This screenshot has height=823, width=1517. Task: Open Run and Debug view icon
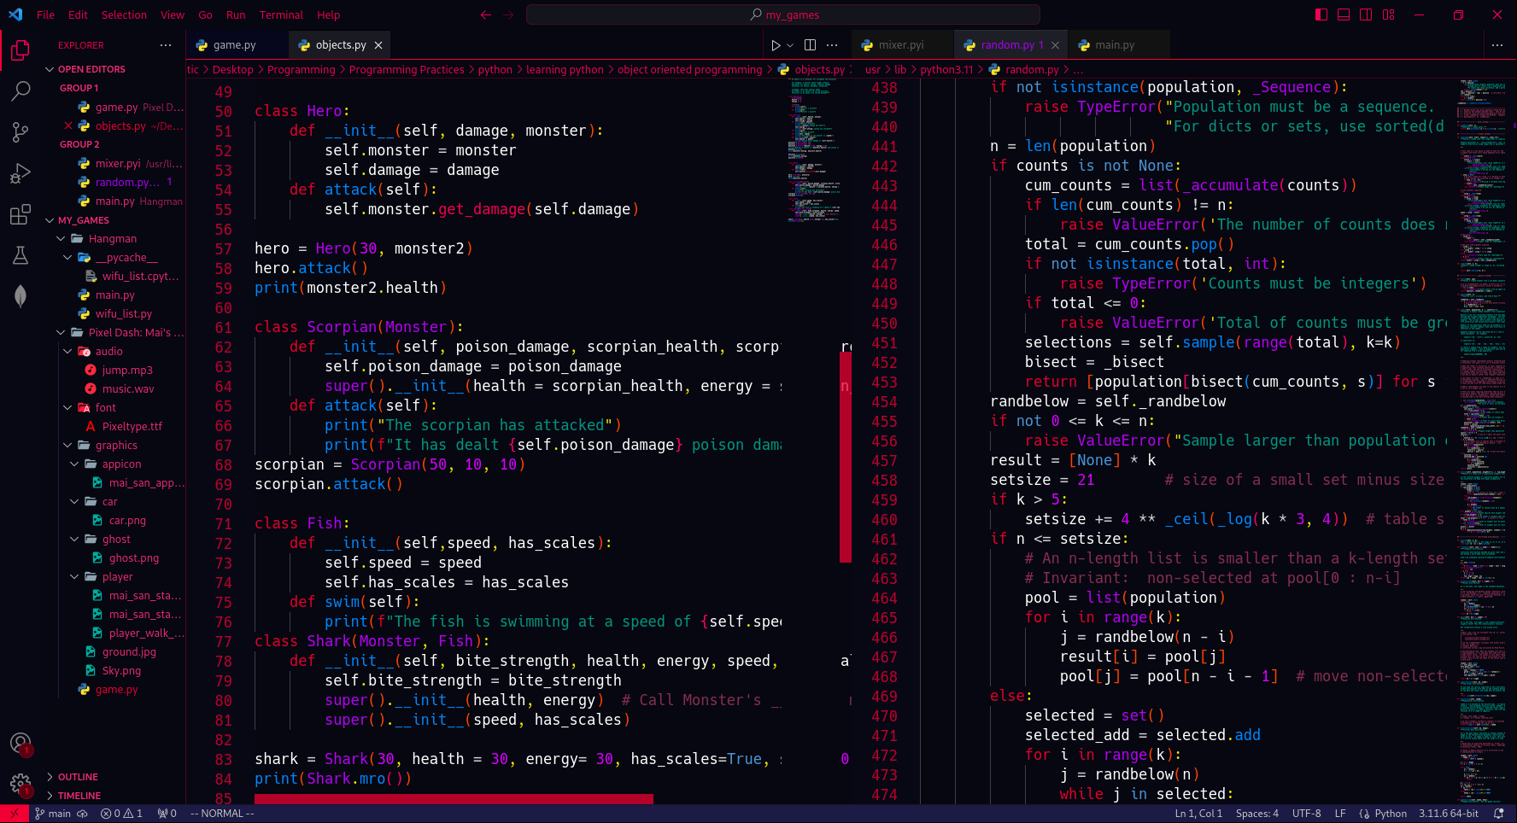tap(20, 173)
